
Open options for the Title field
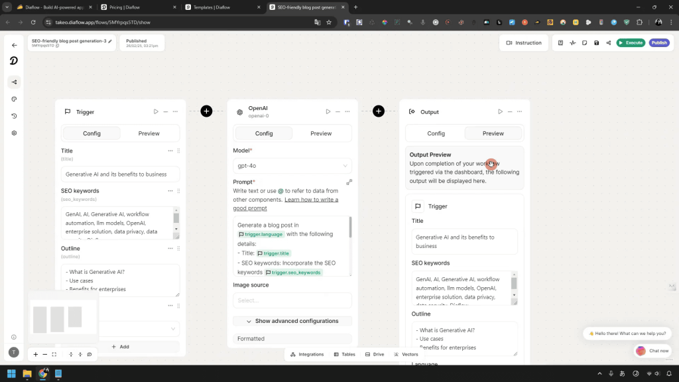170,151
